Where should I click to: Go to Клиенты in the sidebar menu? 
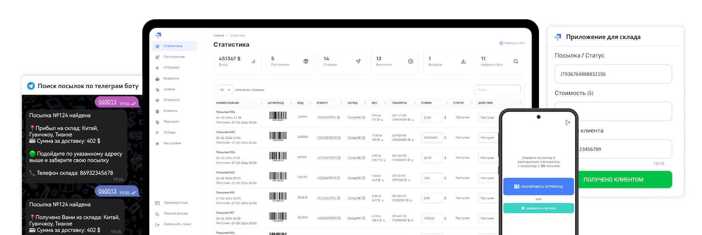(x=170, y=111)
